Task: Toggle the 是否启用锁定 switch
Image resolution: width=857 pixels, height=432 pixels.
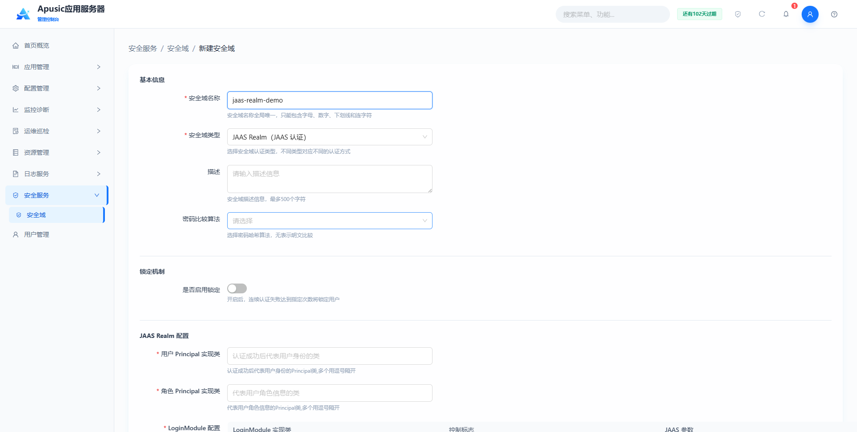Action: 237,288
